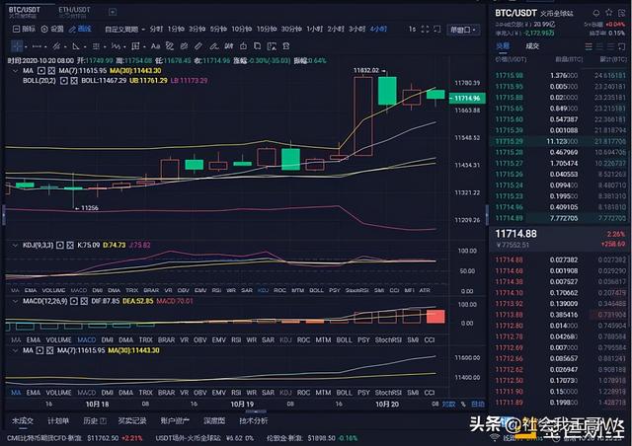Select the 1分钟 interval

click(176, 29)
